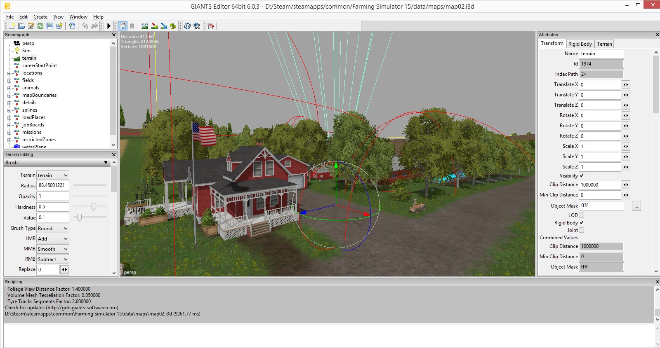The image size is (660, 348).
Task: Select the terrain paint brush icon with red brush
Action: click(154, 26)
